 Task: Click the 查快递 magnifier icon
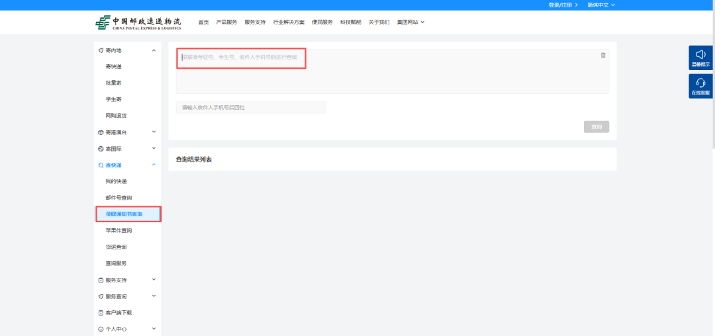pos(101,165)
